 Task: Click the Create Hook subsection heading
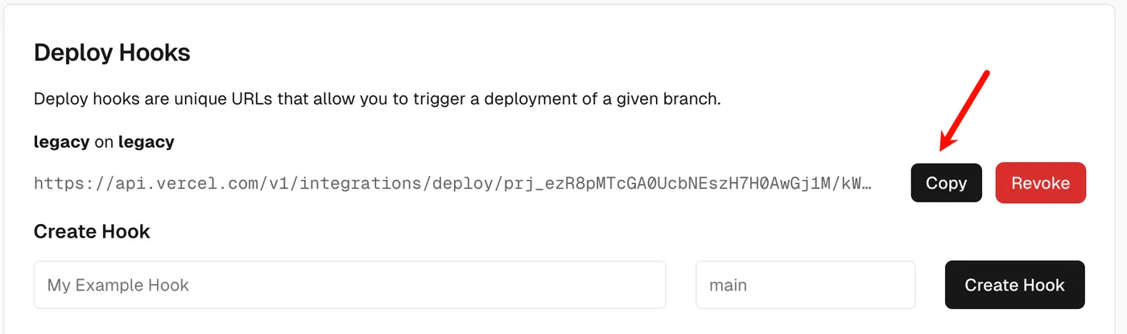pos(92,232)
